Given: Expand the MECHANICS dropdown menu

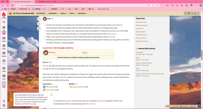Looking at the screenshot, I should tap(53, 13).
